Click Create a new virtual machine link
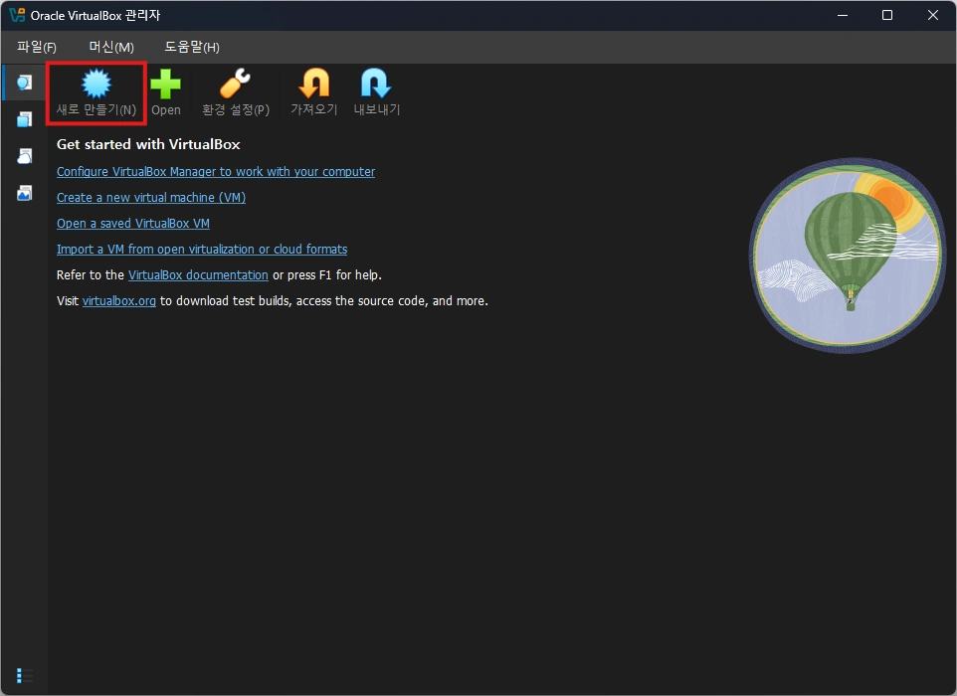Screen dimensions: 957x696 point(151,198)
